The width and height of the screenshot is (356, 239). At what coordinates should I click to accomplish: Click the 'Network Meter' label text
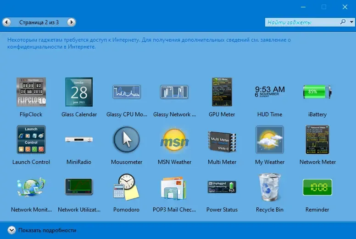(317, 162)
